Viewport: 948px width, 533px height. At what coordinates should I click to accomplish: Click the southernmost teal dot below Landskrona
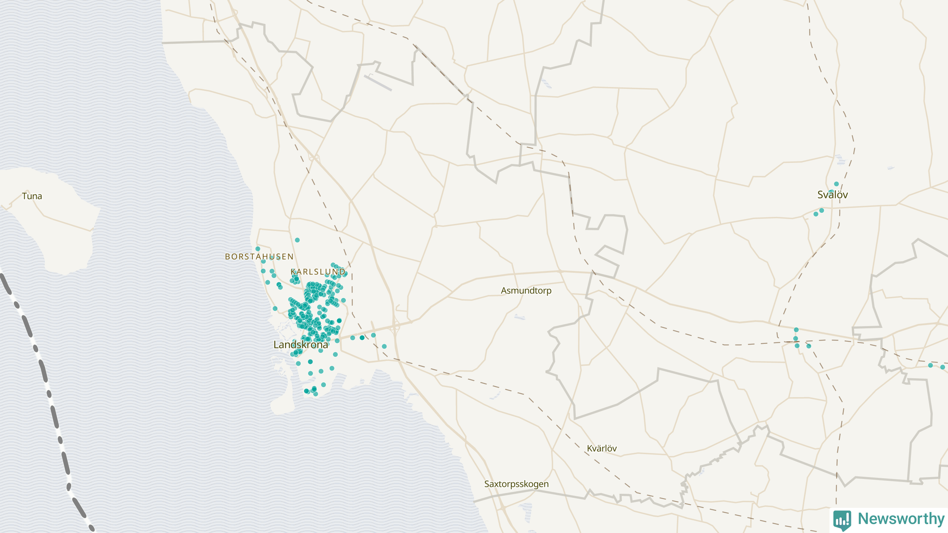click(316, 394)
